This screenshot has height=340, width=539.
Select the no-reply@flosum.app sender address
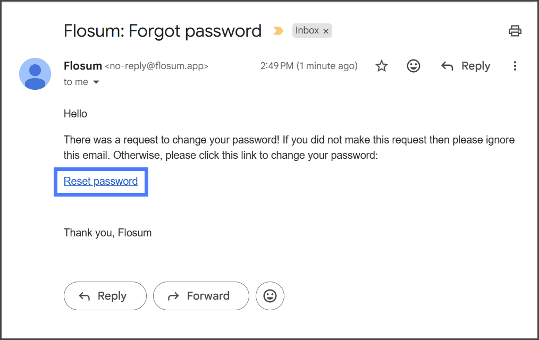tap(156, 66)
